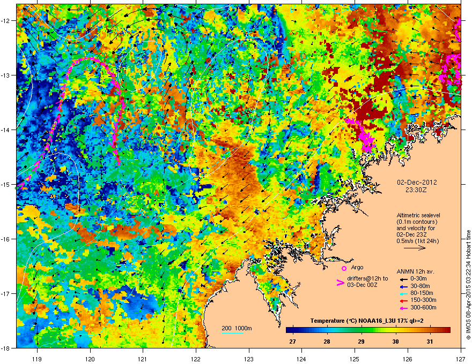Click the longitude label 120
Image resolution: width=472 pixels, height=364 pixels.
pos(90,359)
